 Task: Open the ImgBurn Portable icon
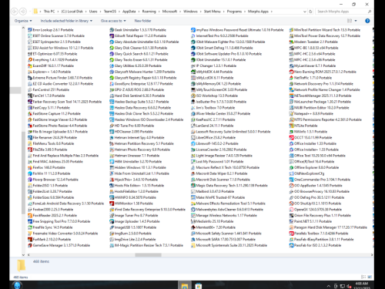(x=112, y=234)
